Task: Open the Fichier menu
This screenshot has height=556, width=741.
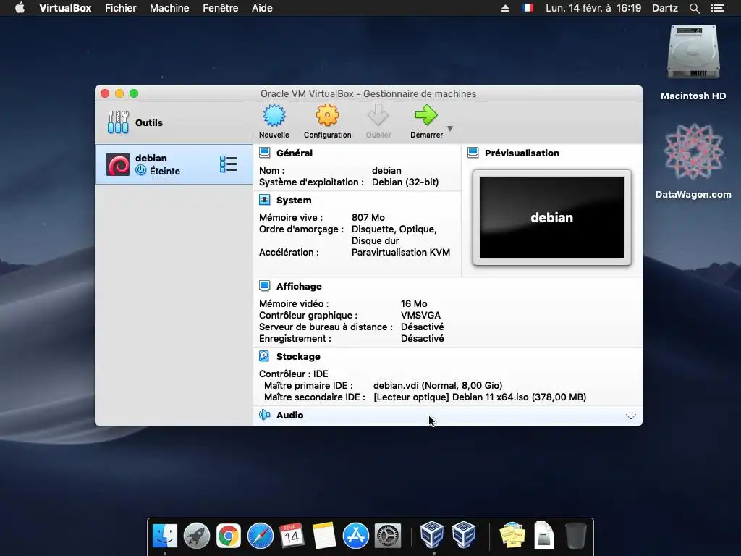Action: pos(121,8)
